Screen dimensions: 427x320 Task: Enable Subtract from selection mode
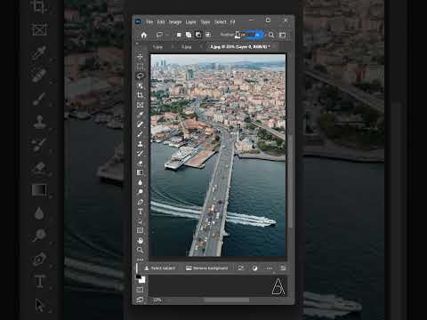pyautogui.click(x=198, y=35)
